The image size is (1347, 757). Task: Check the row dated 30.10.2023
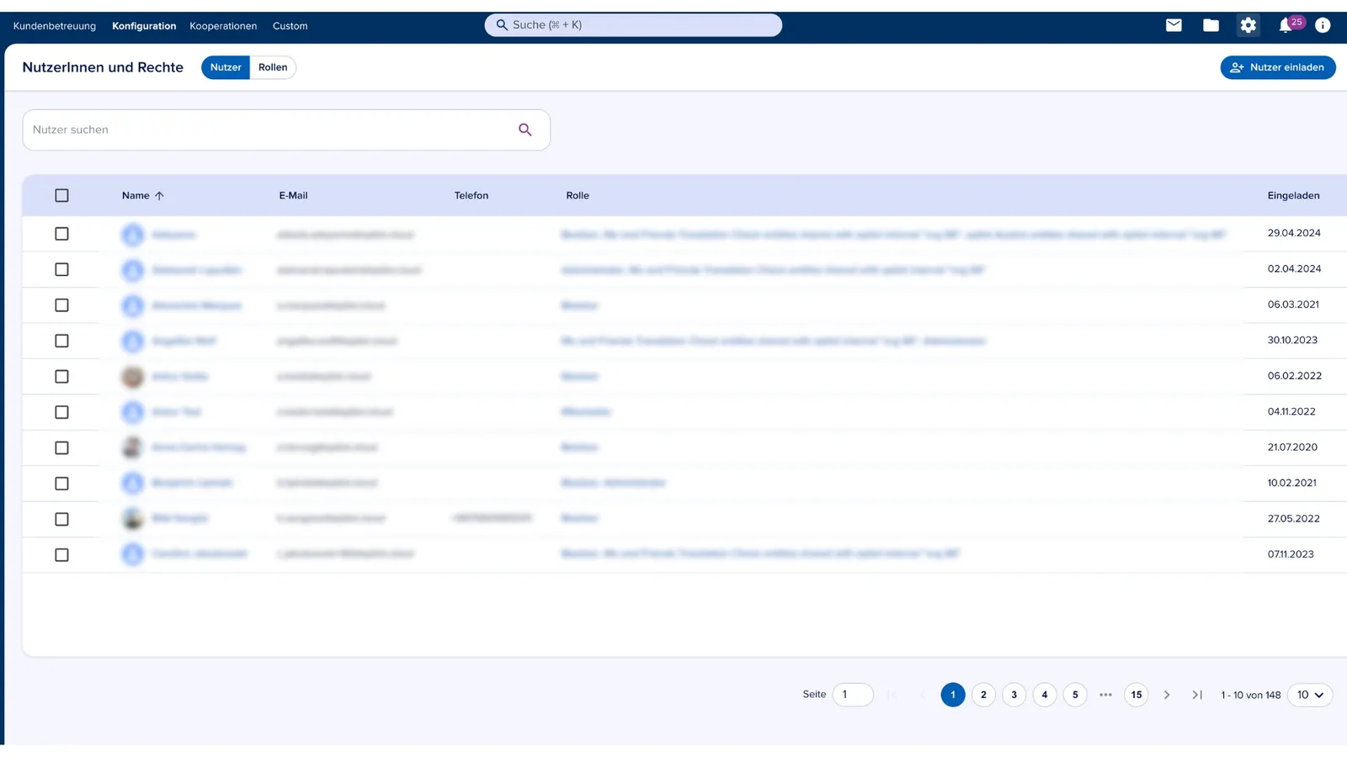tap(61, 341)
